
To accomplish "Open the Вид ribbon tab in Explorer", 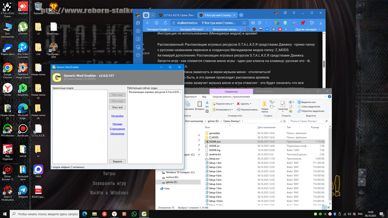I will coord(204,97).
